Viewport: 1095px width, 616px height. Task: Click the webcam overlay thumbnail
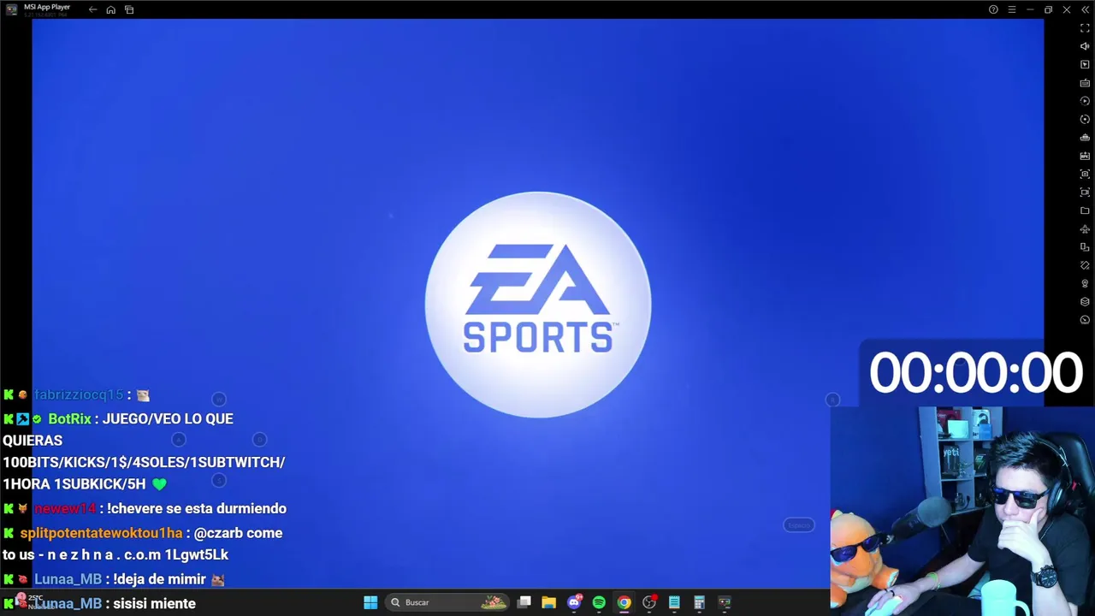click(x=962, y=511)
